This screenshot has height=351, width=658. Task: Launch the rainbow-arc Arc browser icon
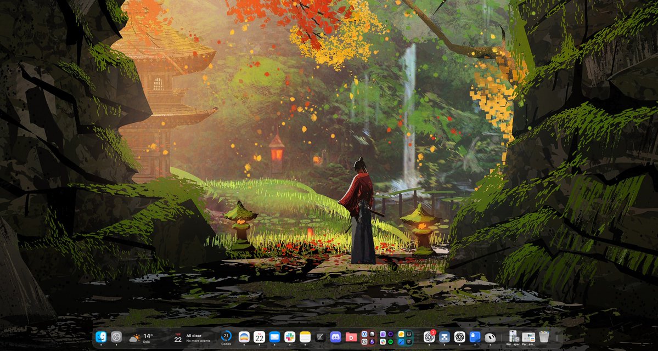pos(244,337)
